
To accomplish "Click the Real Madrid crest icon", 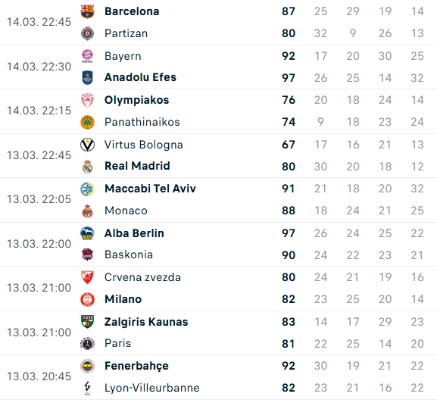I will [87, 167].
